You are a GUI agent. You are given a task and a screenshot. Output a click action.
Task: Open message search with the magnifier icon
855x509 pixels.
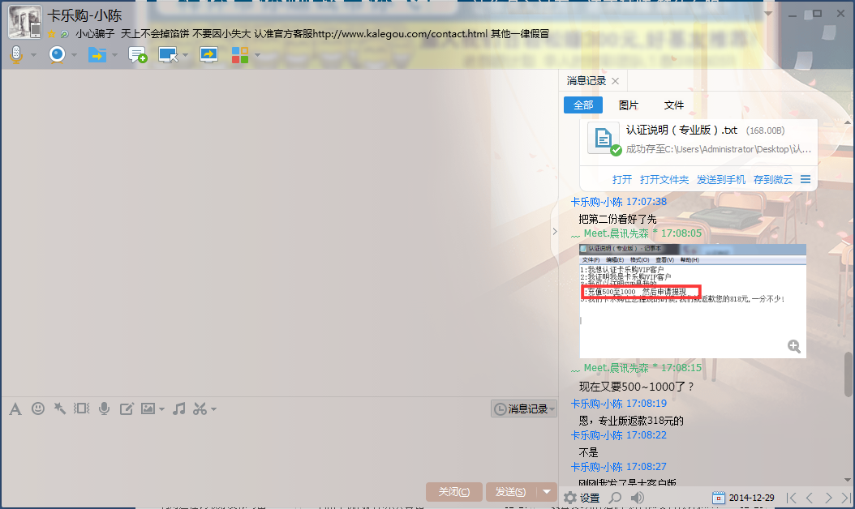(616, 498)
